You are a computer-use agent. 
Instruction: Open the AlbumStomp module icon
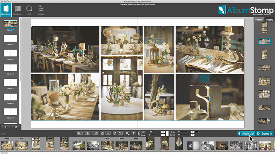tap(6, 10)
